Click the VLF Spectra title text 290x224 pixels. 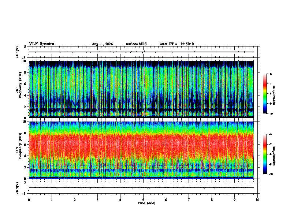(41, 44)
